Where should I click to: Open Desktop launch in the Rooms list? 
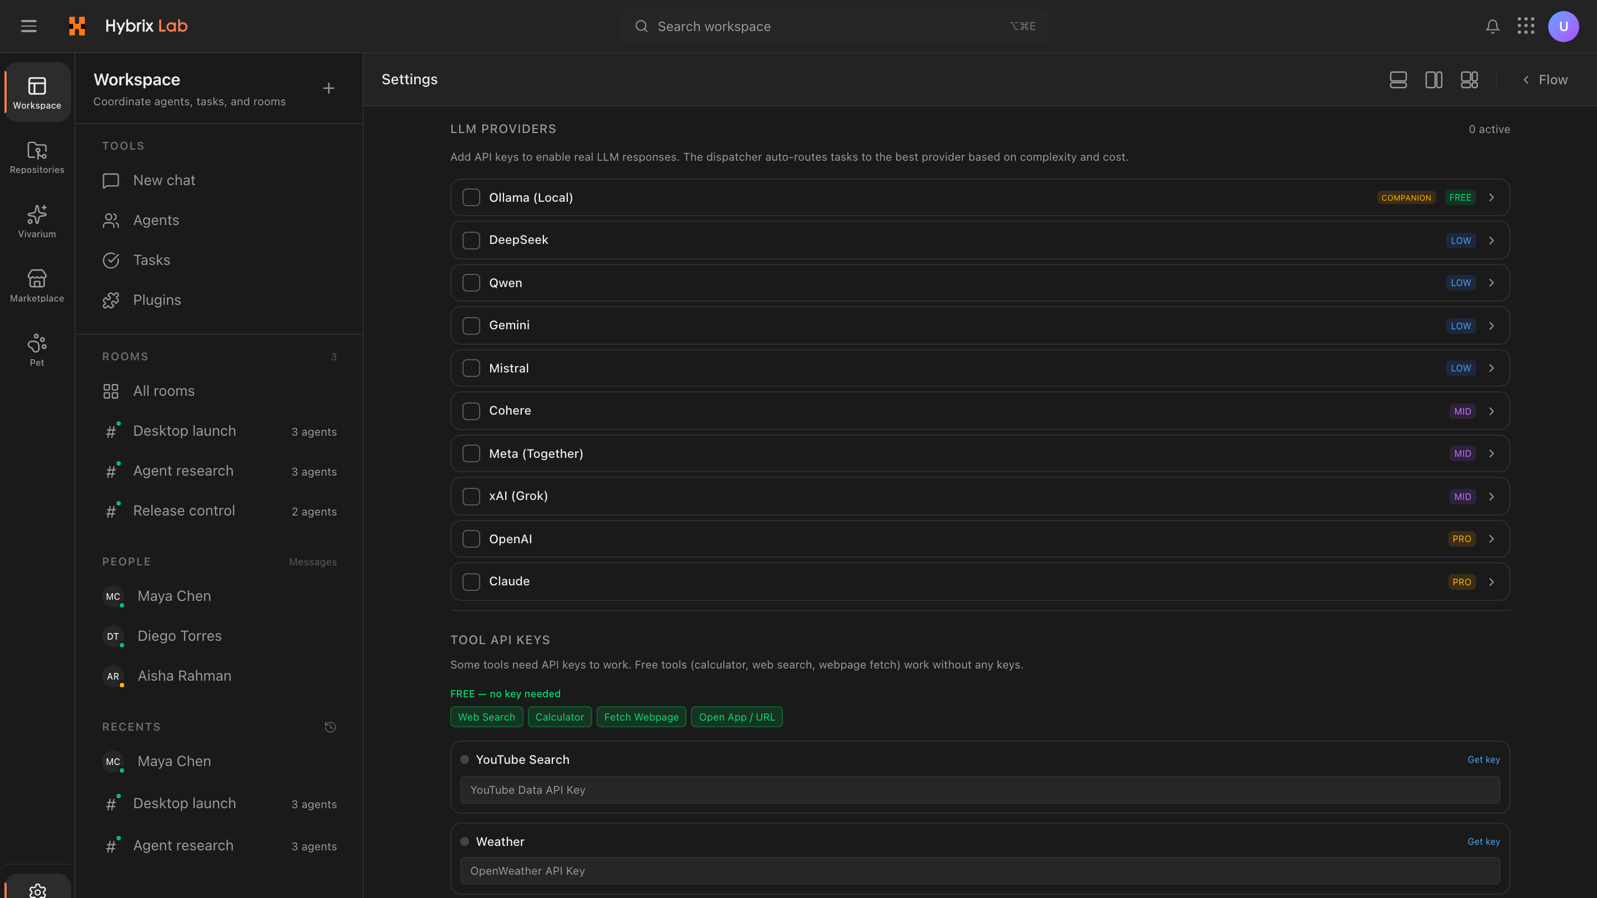pyautogui.click(x=220, y=431)
